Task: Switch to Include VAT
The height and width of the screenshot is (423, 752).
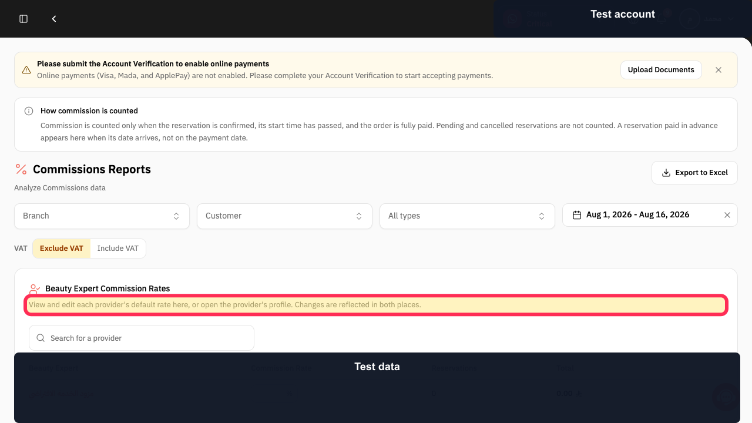Action: pyautogui.click(x=118, y=249)
